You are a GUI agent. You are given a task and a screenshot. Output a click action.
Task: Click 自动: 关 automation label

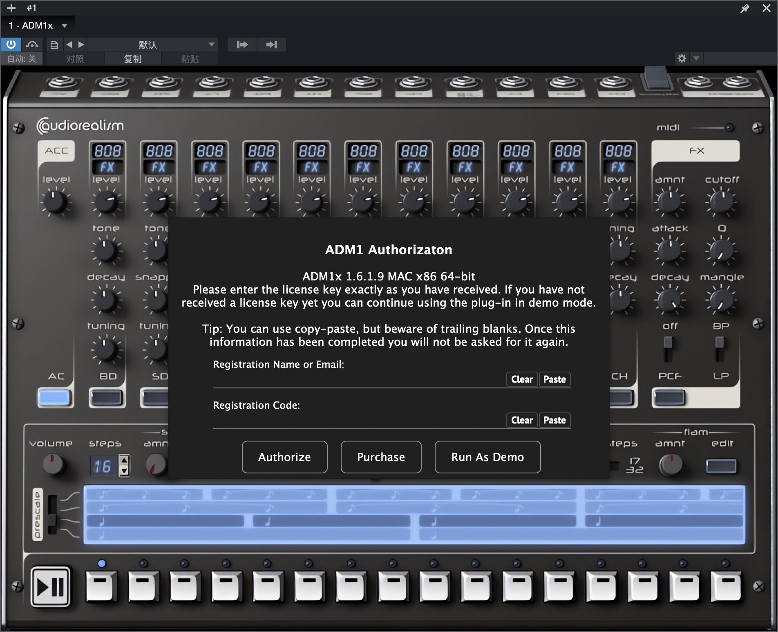pos(22,59)
